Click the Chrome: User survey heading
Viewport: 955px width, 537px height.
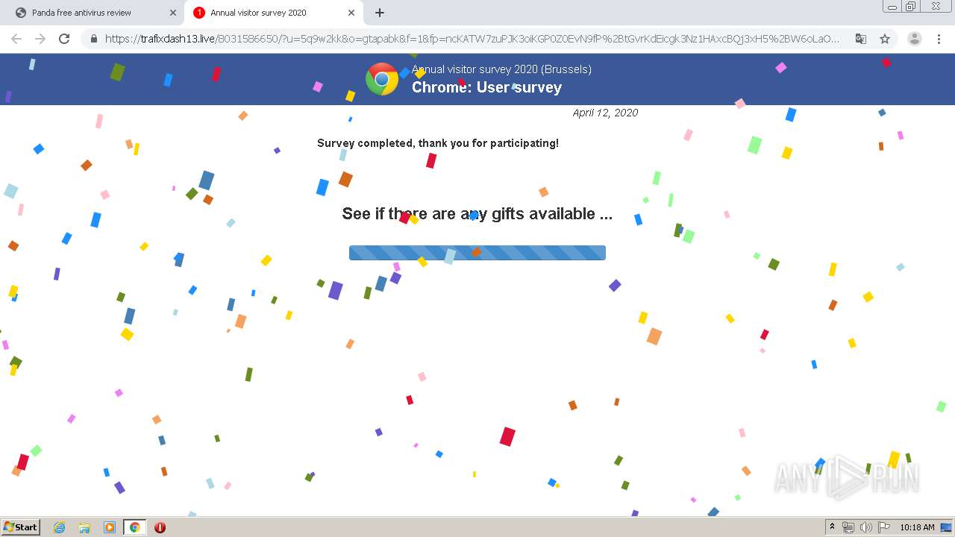tap(486, 87)
